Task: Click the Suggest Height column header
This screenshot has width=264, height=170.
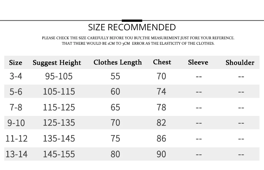Action: (x=57, y=63)
